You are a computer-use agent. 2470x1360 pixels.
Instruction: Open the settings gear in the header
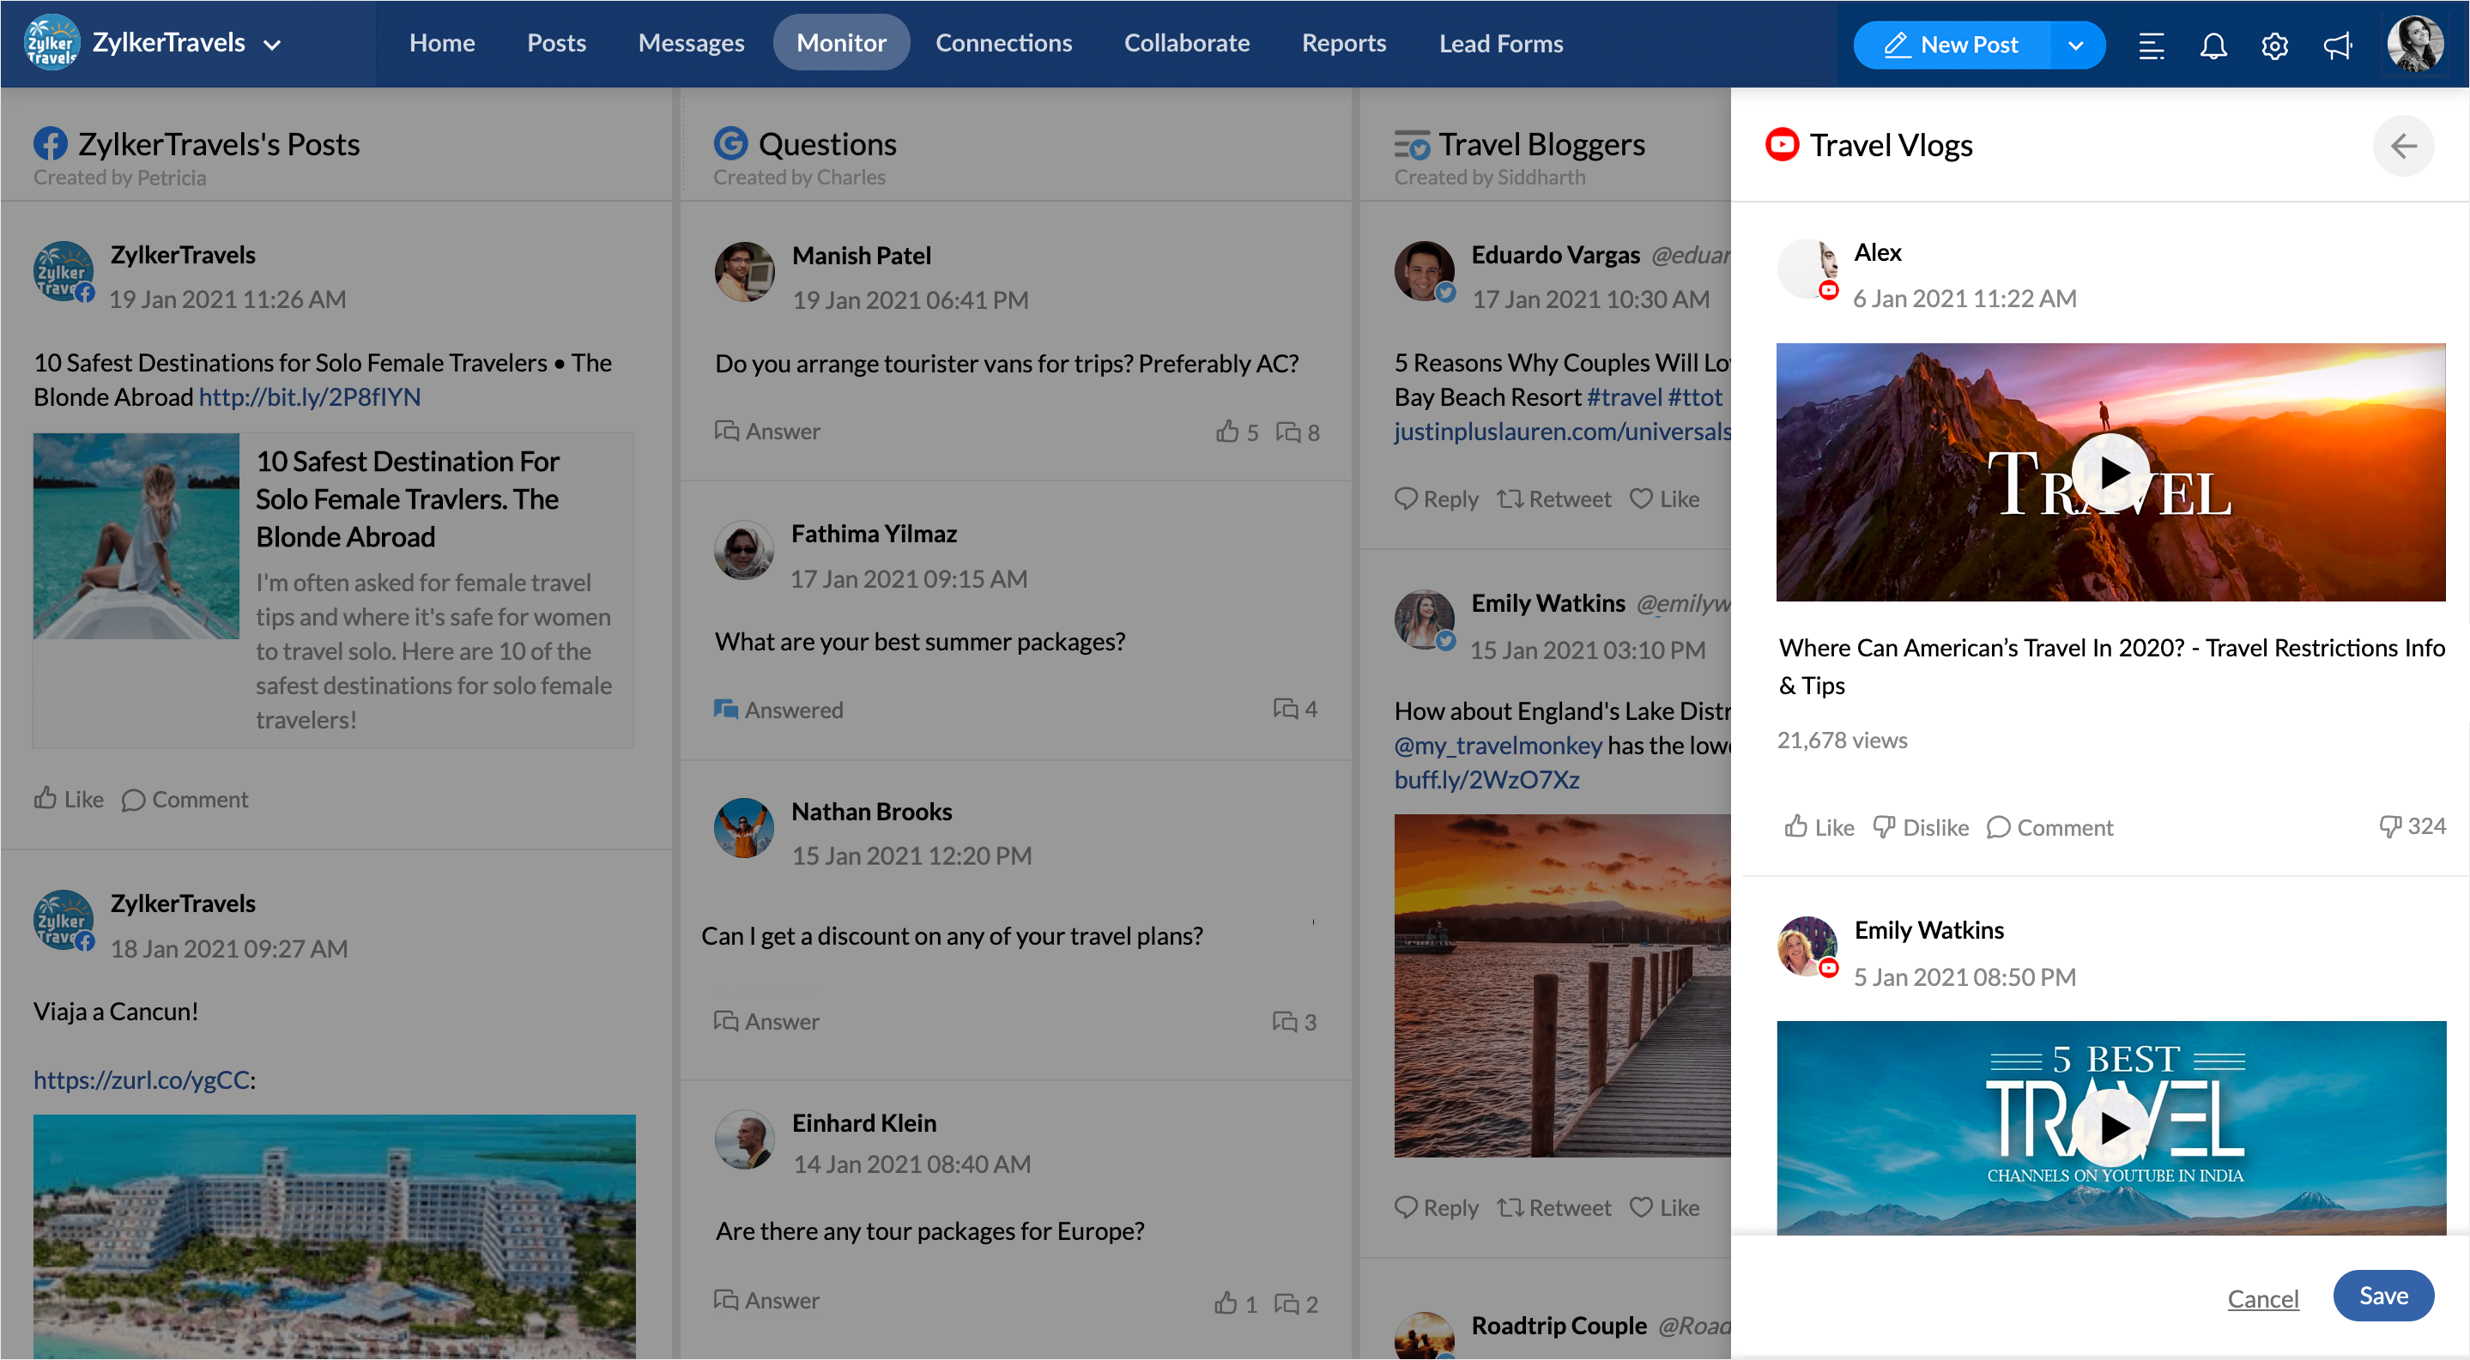(x=2274, y=45)
